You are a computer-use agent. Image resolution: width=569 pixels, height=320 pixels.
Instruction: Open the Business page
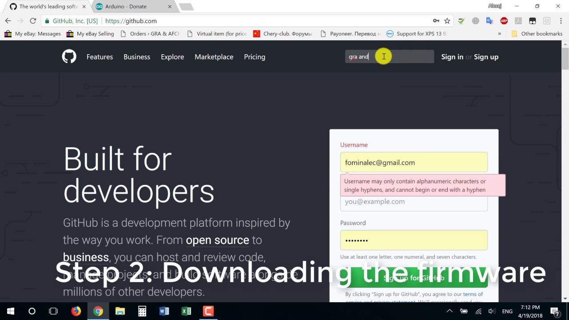[x=137, y=57]
